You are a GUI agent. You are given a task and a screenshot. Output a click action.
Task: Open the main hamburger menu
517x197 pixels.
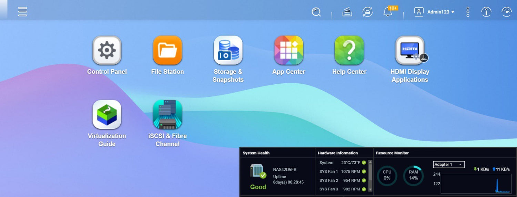click(x=23, y=12)
